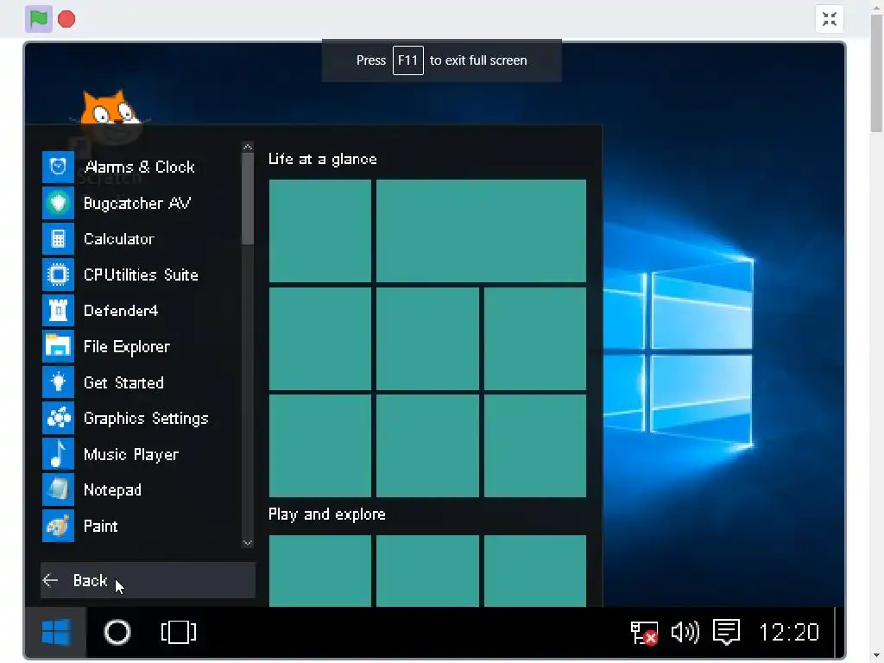Open the Notepad icon

coord(58,490)
